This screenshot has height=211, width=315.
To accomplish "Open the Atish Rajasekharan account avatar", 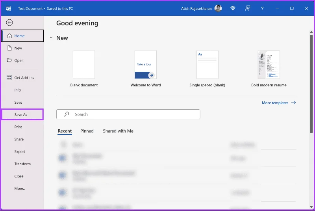I will tap(218, 8).
